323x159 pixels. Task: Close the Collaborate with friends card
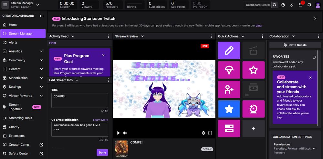310,77
